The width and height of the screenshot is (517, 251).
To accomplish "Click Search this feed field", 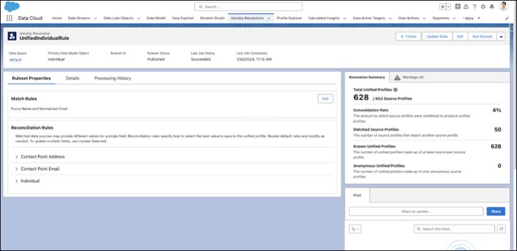I will pos(454,229).
